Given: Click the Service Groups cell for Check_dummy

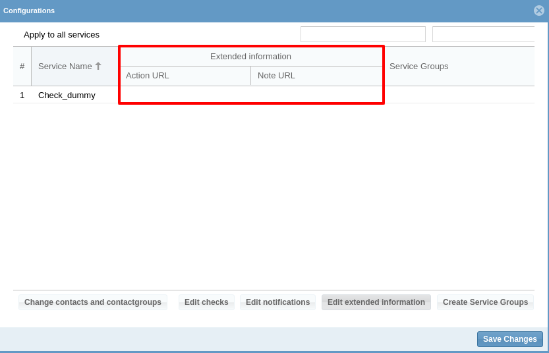Looking at the screenshot, I should coord(458,95).
